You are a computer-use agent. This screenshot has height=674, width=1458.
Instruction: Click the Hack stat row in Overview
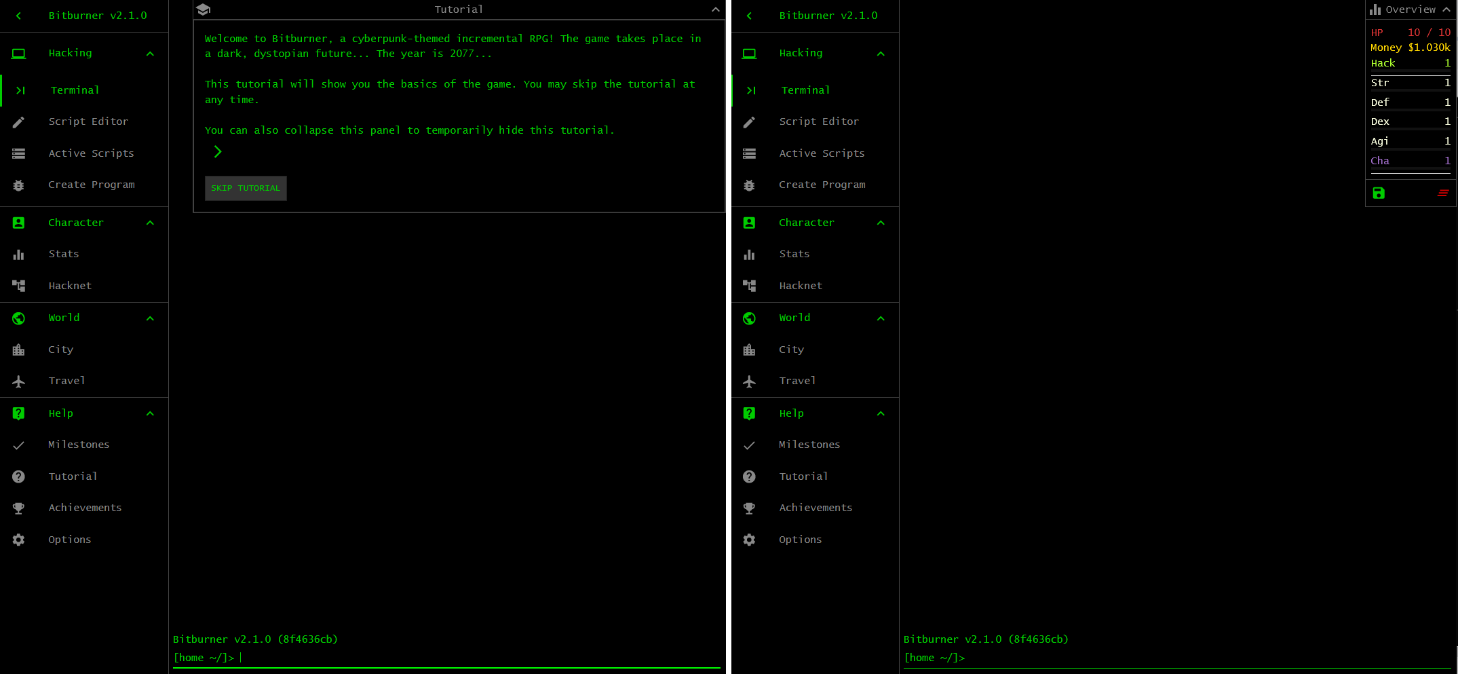pyautogui.click(x=1411, y=63)
